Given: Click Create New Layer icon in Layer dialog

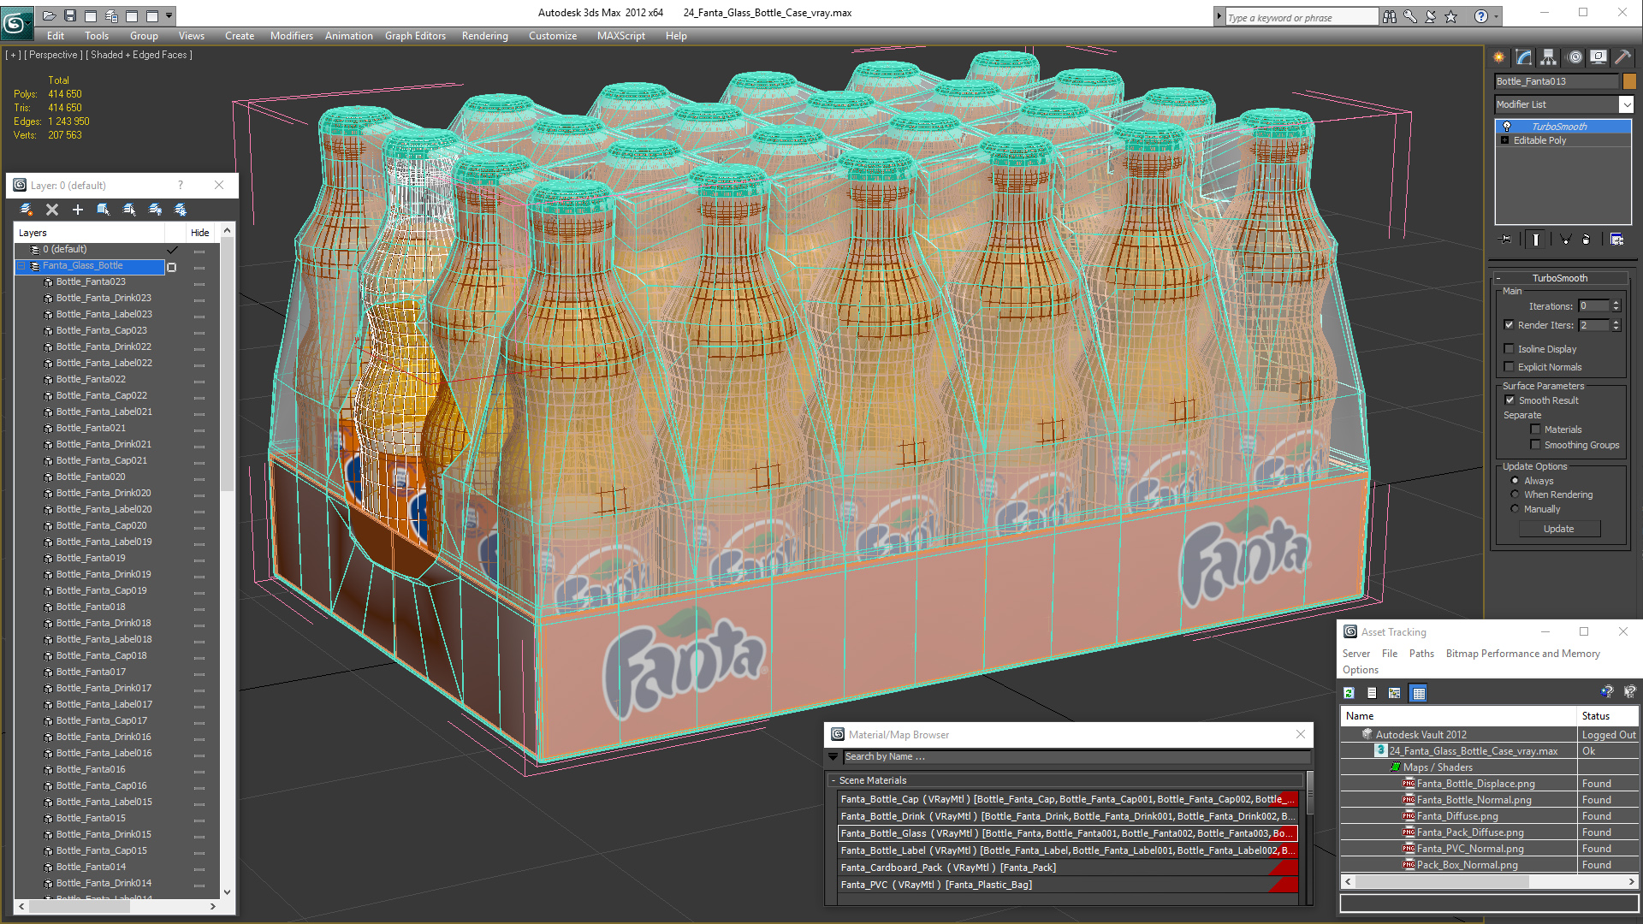Looking at the screenshot, I should point(27,210).
